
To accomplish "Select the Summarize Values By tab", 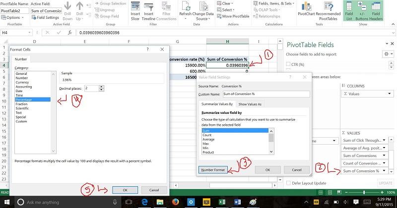I will [217, 104].
